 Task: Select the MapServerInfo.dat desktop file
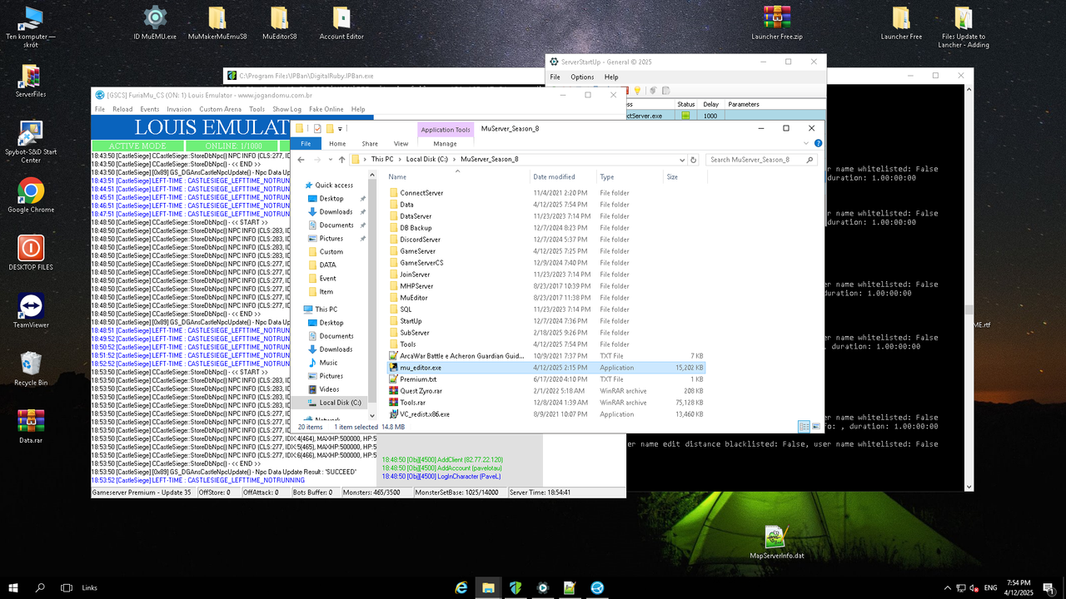point(777,542)
